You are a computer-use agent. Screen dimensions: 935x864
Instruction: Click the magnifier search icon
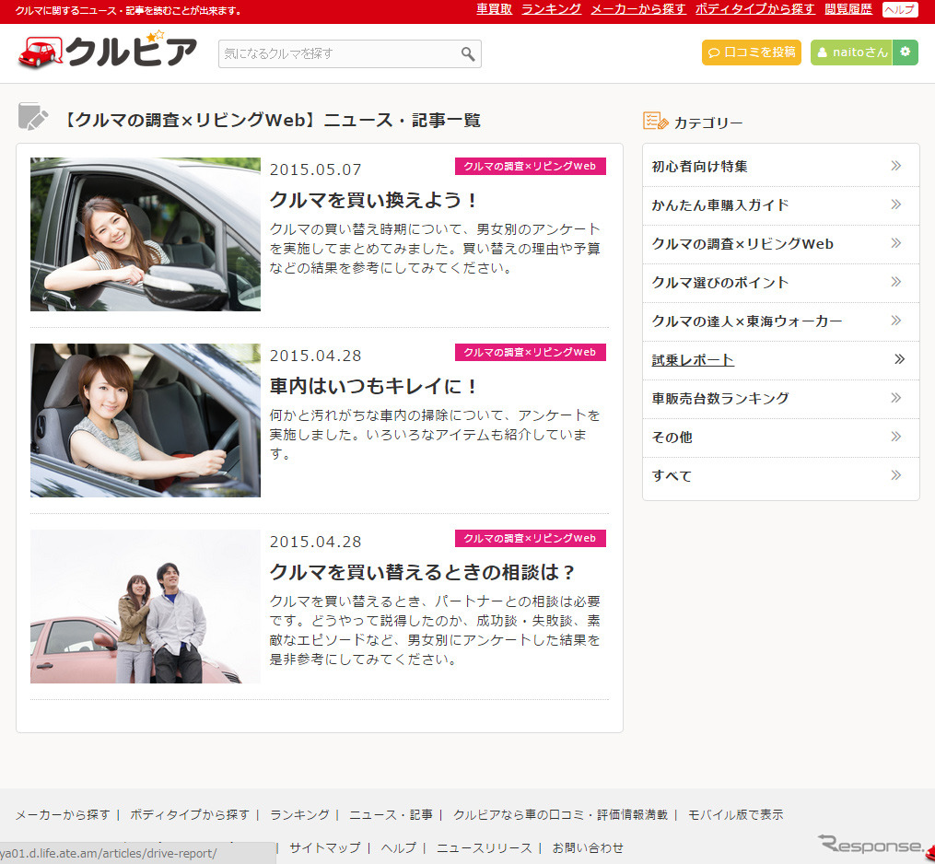(470, 53)
